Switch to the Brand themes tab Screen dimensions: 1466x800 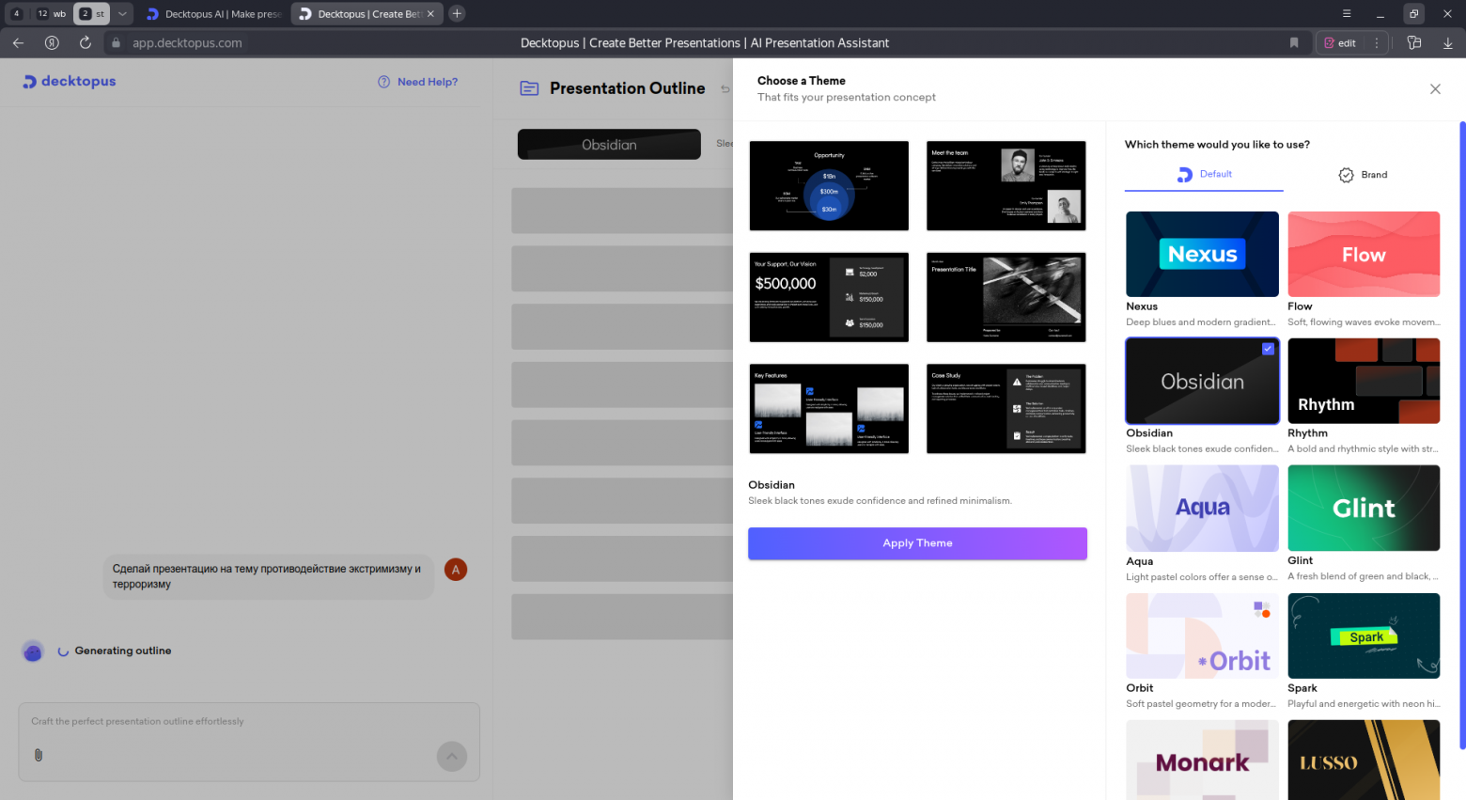click(1362, 175)
